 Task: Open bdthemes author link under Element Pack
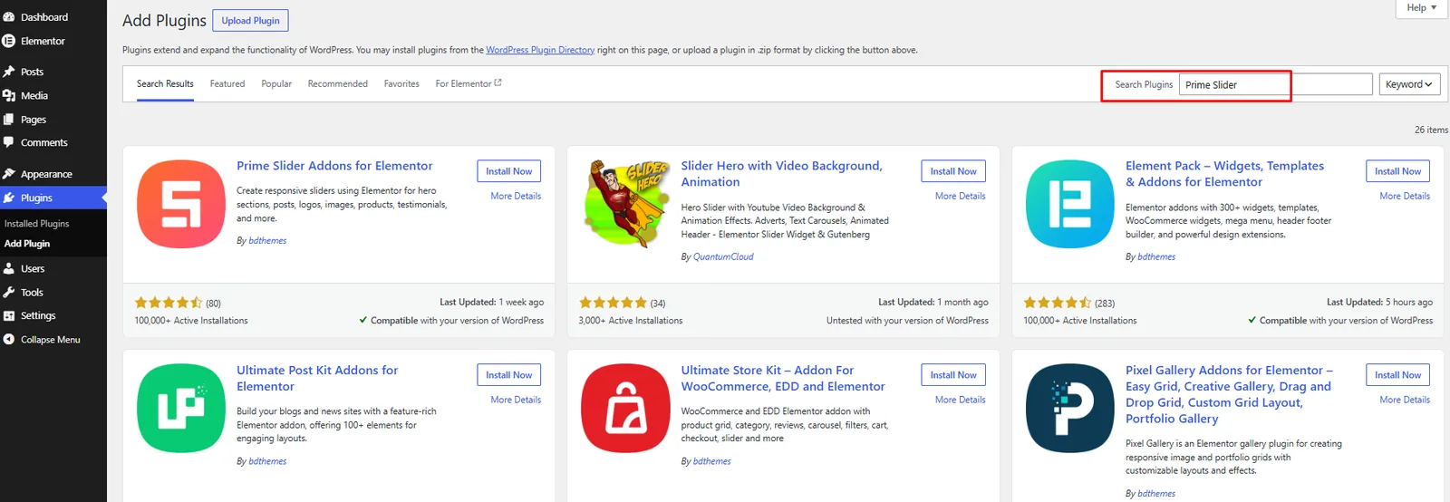click(x=1156, y=256)
